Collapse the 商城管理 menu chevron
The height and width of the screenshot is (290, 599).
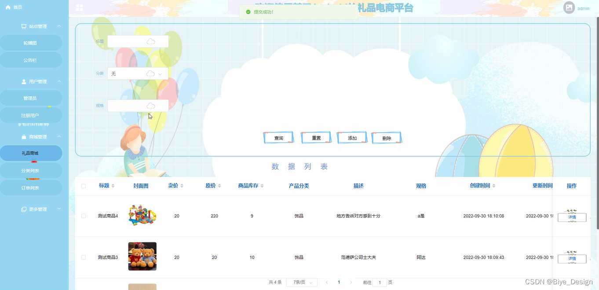[59, 137]
